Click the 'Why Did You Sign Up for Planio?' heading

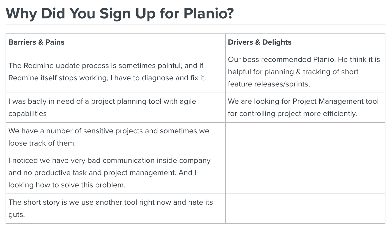coord(120,13)
